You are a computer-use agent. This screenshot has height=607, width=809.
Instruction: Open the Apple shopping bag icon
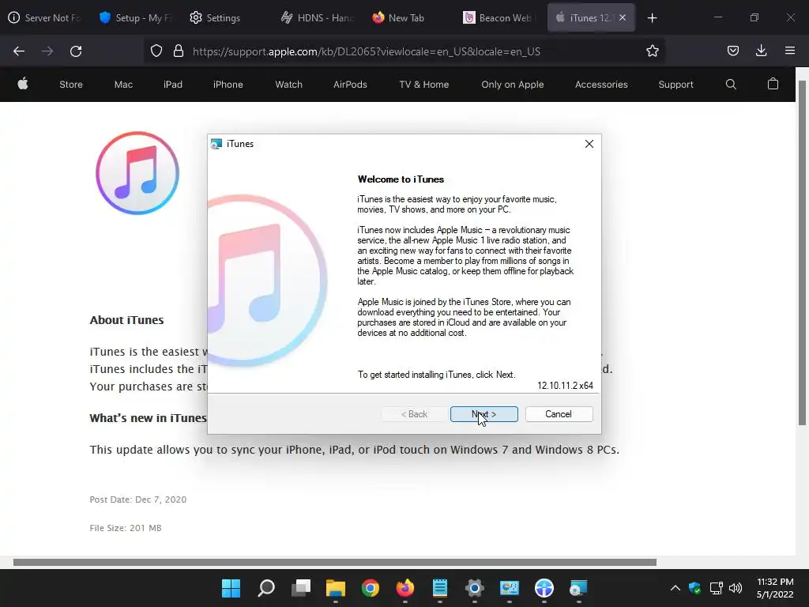[773, 84]
